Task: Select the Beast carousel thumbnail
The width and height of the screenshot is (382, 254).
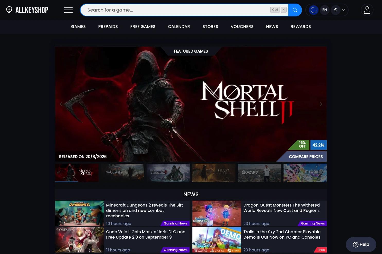Action: click(214, 173)
